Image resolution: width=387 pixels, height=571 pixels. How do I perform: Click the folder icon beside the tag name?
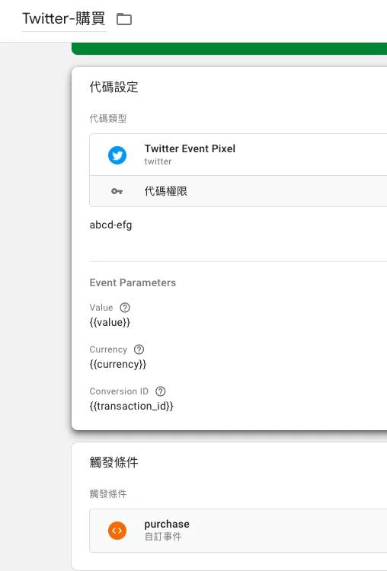click(124, 19)
